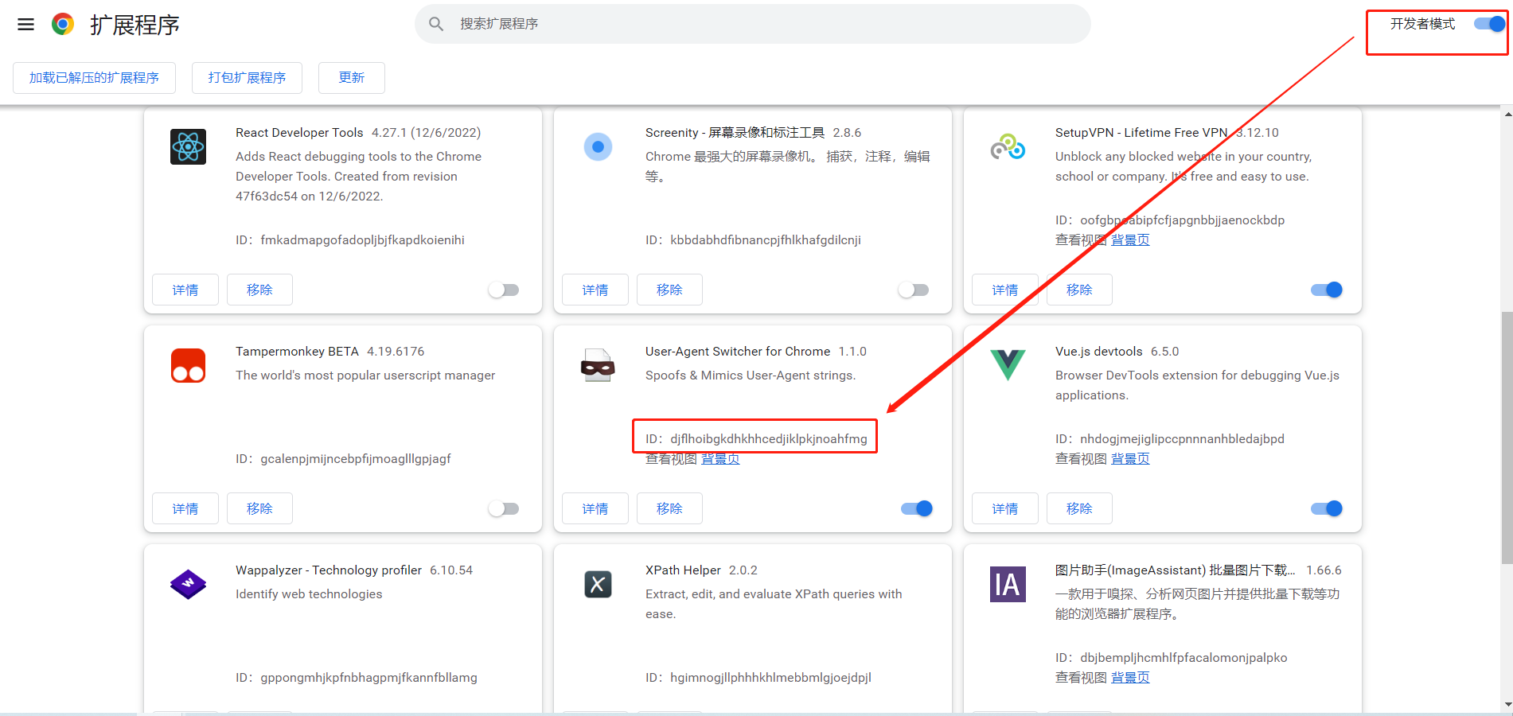Remove Tampermonkey BETA extension

coord(259,508)
